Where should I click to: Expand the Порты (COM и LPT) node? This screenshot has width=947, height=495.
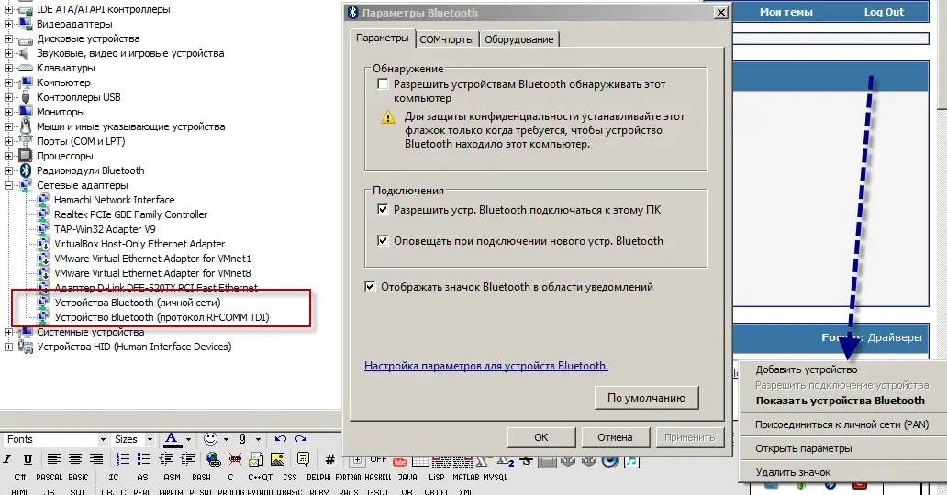click(x=8, y=141)
